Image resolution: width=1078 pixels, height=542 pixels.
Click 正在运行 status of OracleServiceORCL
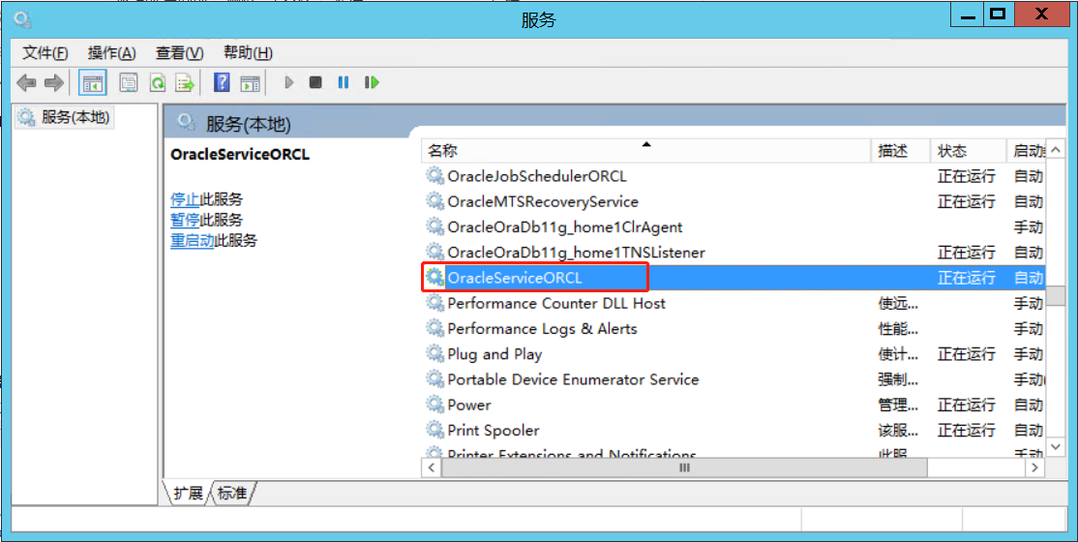pos(966,278)
